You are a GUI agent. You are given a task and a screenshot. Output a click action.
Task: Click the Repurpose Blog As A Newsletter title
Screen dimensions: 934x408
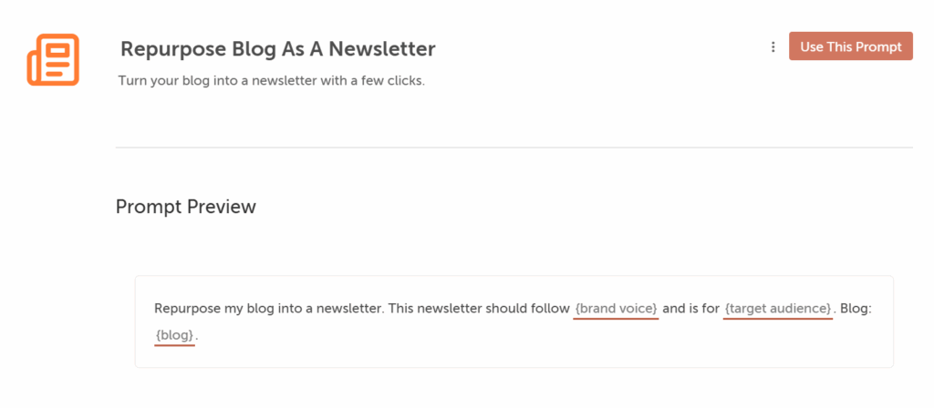pos(277,49)
